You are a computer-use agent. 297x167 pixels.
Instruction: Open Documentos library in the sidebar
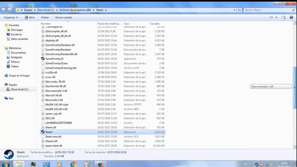(19, 52)
